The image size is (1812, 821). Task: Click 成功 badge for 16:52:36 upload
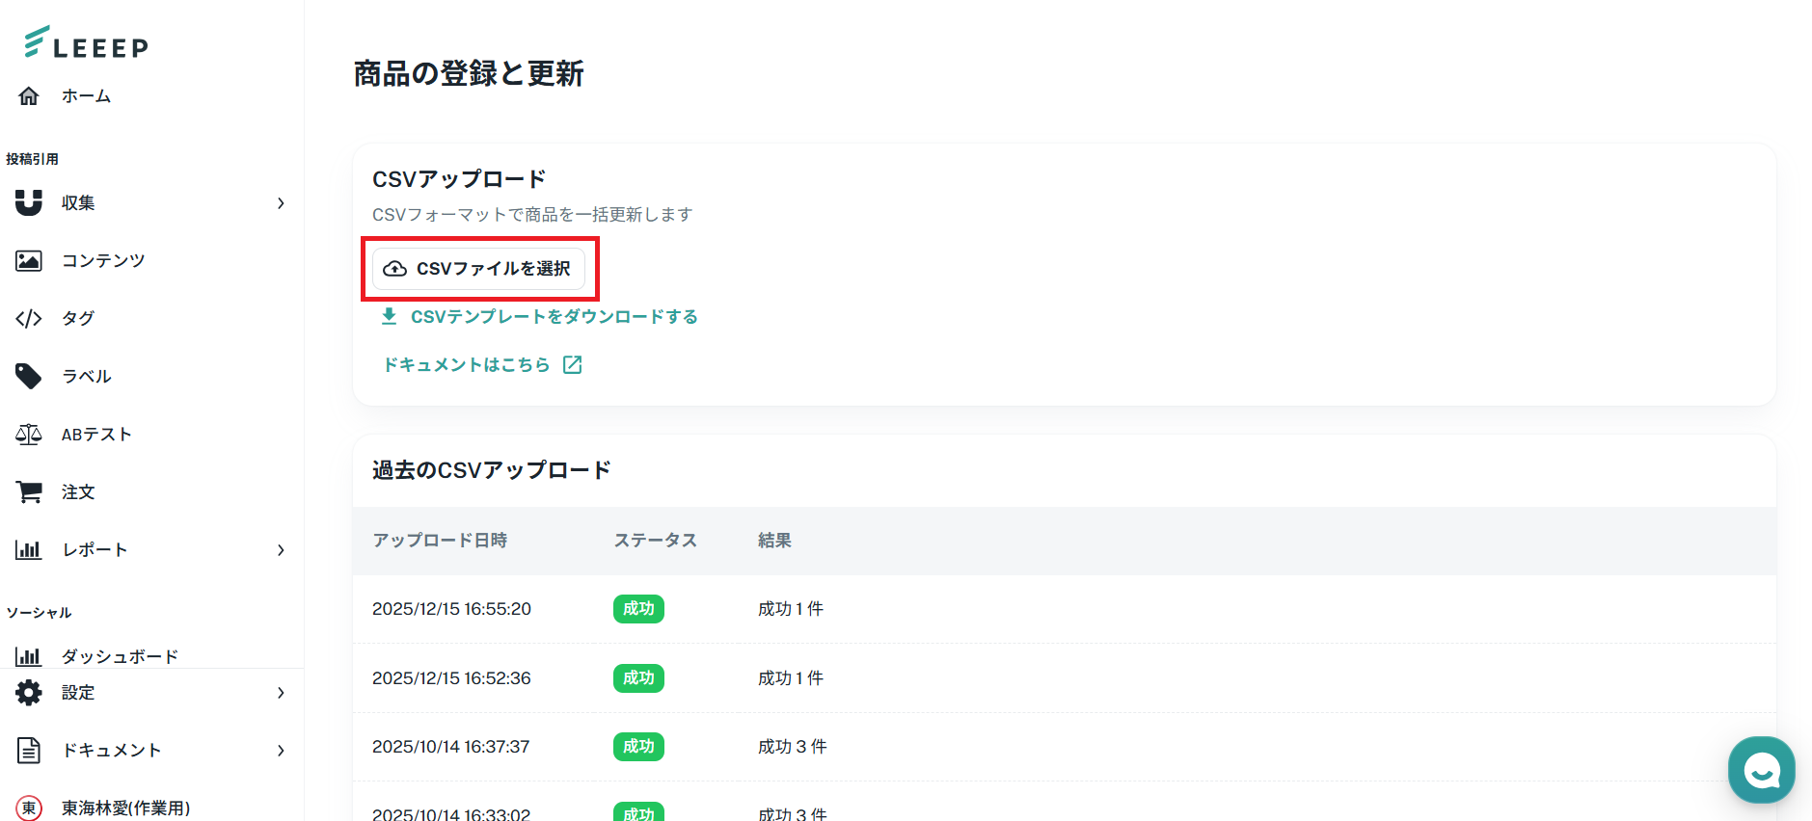pyautogui.click(x=638, y=678)
